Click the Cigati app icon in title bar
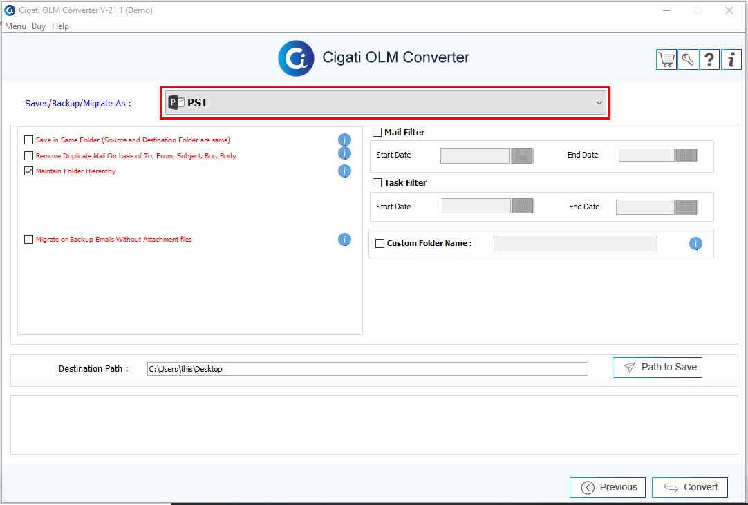Screen dimensions: 748x505 coord(10,10)
